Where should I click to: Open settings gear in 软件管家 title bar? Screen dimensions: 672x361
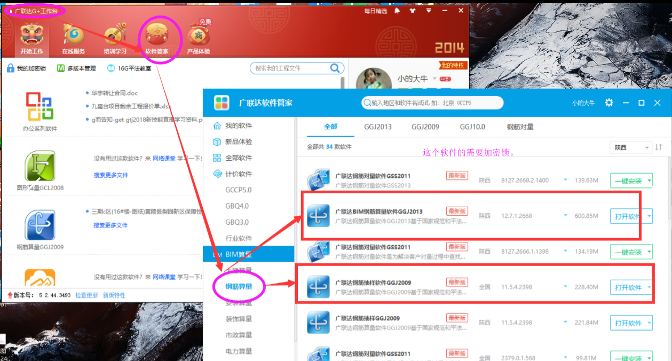(x=609, y=103)
